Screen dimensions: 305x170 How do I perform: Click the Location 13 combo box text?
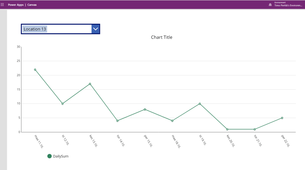click(35, 29)
